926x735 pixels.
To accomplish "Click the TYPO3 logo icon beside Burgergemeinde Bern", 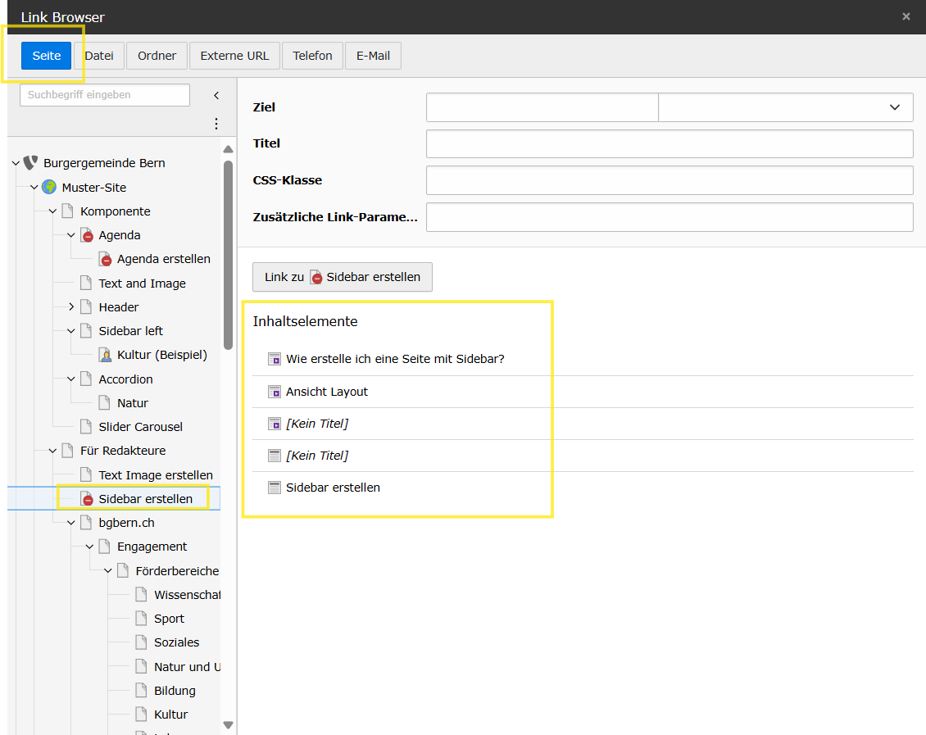I will pos(30,163).
